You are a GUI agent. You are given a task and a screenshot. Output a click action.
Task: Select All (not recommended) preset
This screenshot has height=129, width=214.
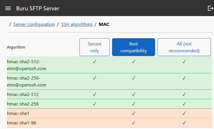click(x=184, y=47)
